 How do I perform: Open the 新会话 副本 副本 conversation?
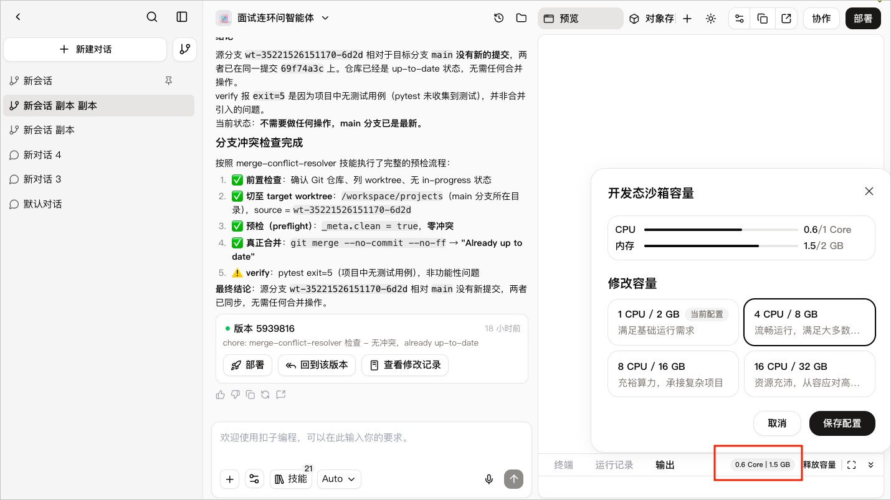[x=98, y=105]
